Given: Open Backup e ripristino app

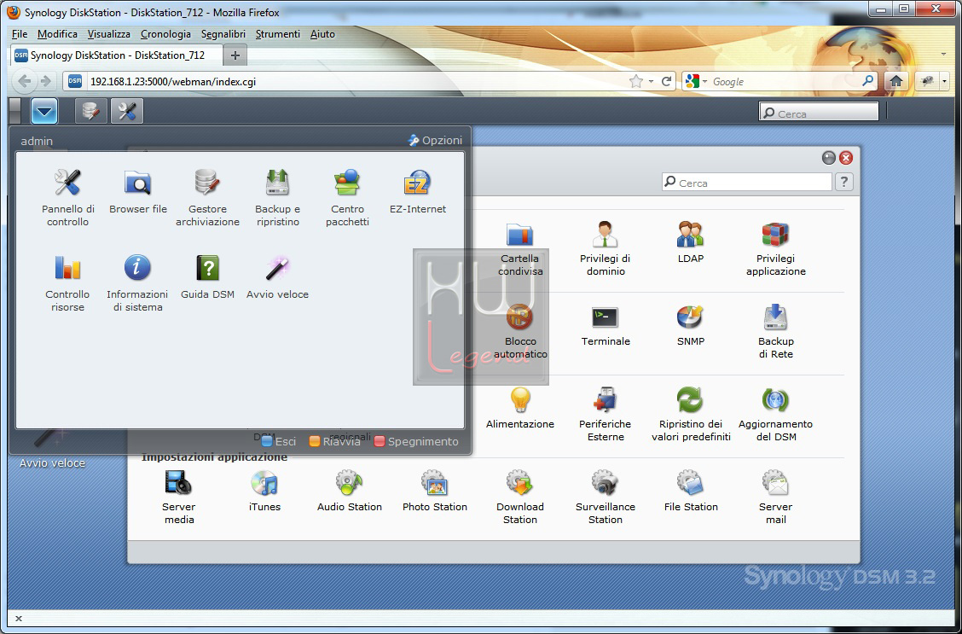Looking at the screenshot, I should click(x=277, y=198).
